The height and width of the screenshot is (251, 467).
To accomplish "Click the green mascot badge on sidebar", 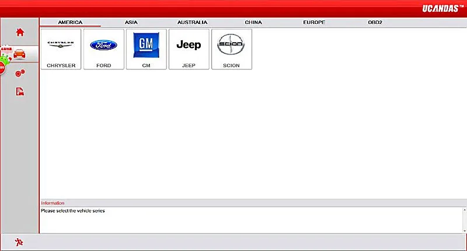I will 5,58.
